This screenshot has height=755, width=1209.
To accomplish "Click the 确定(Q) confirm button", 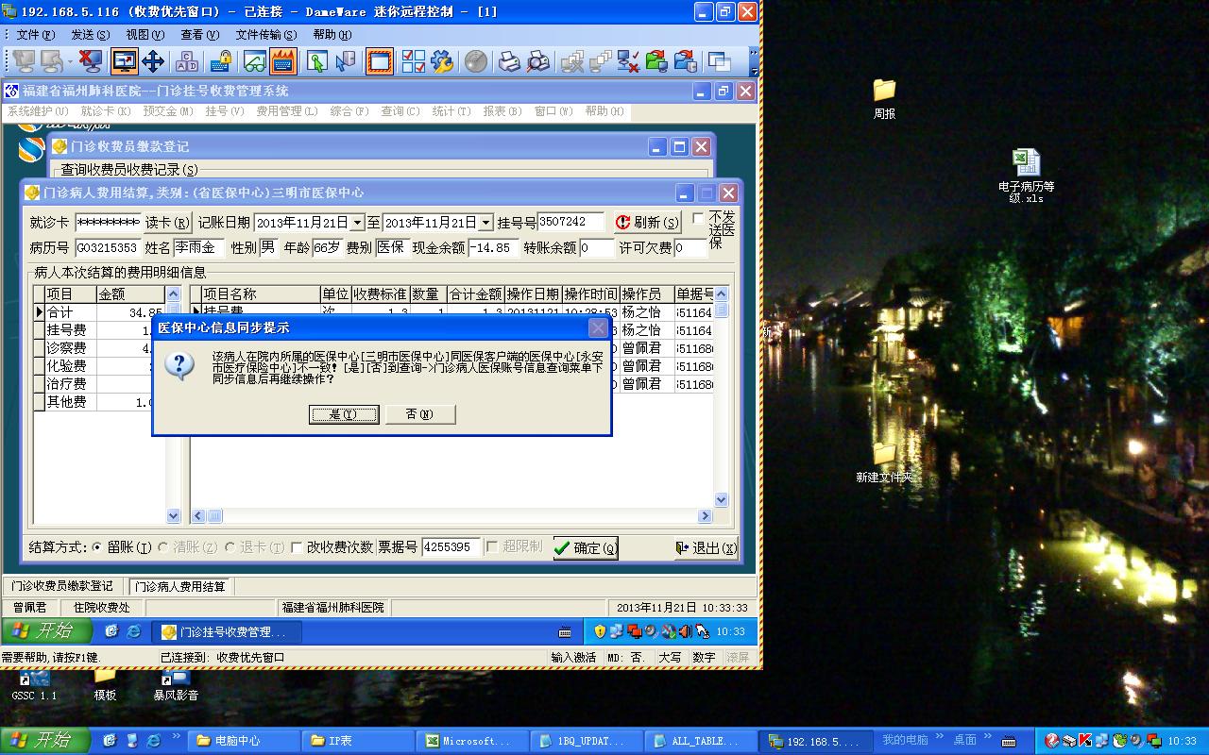I will coord(586,547).
